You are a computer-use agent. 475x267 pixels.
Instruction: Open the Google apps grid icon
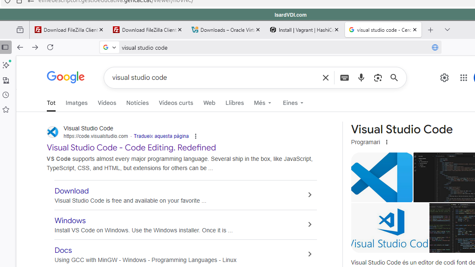coord(463,78)
